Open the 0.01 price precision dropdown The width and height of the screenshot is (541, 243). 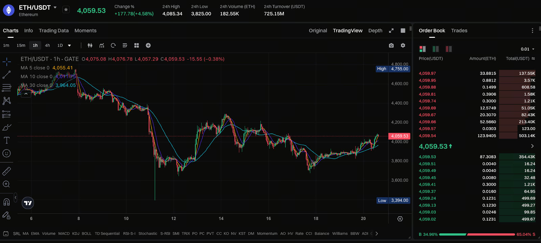[528, 49]
